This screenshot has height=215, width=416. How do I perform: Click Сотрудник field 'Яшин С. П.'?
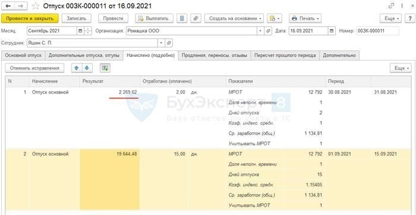click(x=92, y=43)
